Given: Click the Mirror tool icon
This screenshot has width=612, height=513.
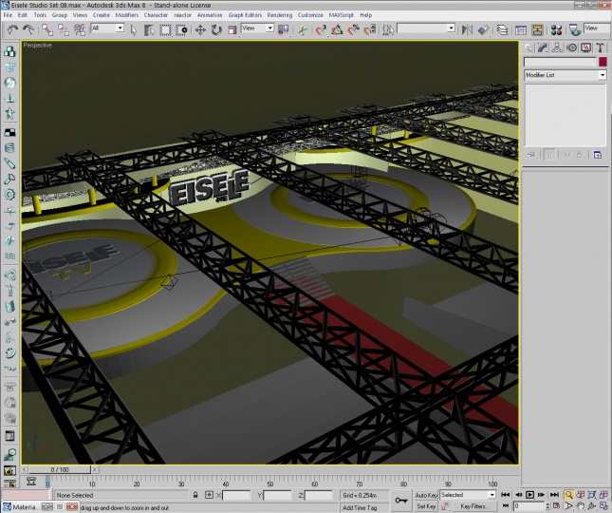Looking at the screenshot, I should (467, 30).
